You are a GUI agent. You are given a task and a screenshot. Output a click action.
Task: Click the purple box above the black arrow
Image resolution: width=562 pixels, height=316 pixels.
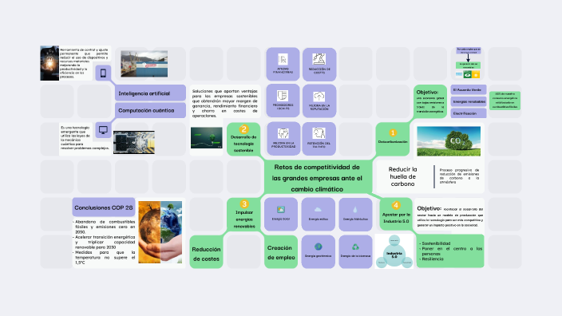click(468, 50)
